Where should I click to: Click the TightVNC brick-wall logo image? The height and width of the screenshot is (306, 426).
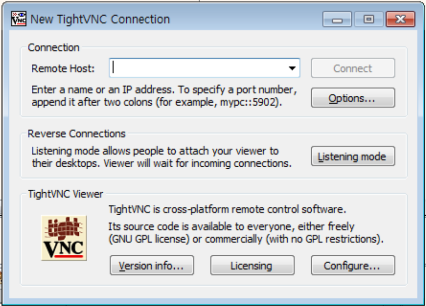click(64, 238)
